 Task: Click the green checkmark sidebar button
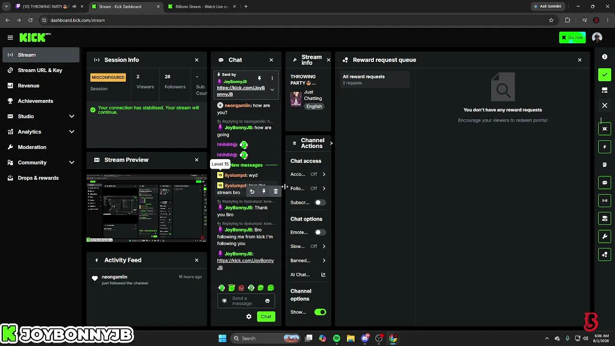tap(605, 74)
